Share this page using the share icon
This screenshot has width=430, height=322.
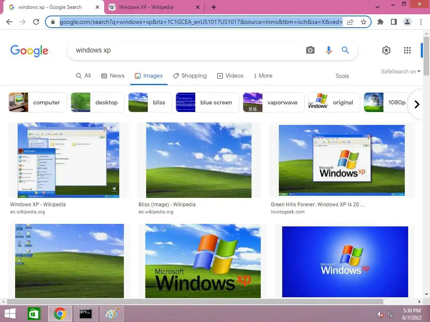click(350, 22)
